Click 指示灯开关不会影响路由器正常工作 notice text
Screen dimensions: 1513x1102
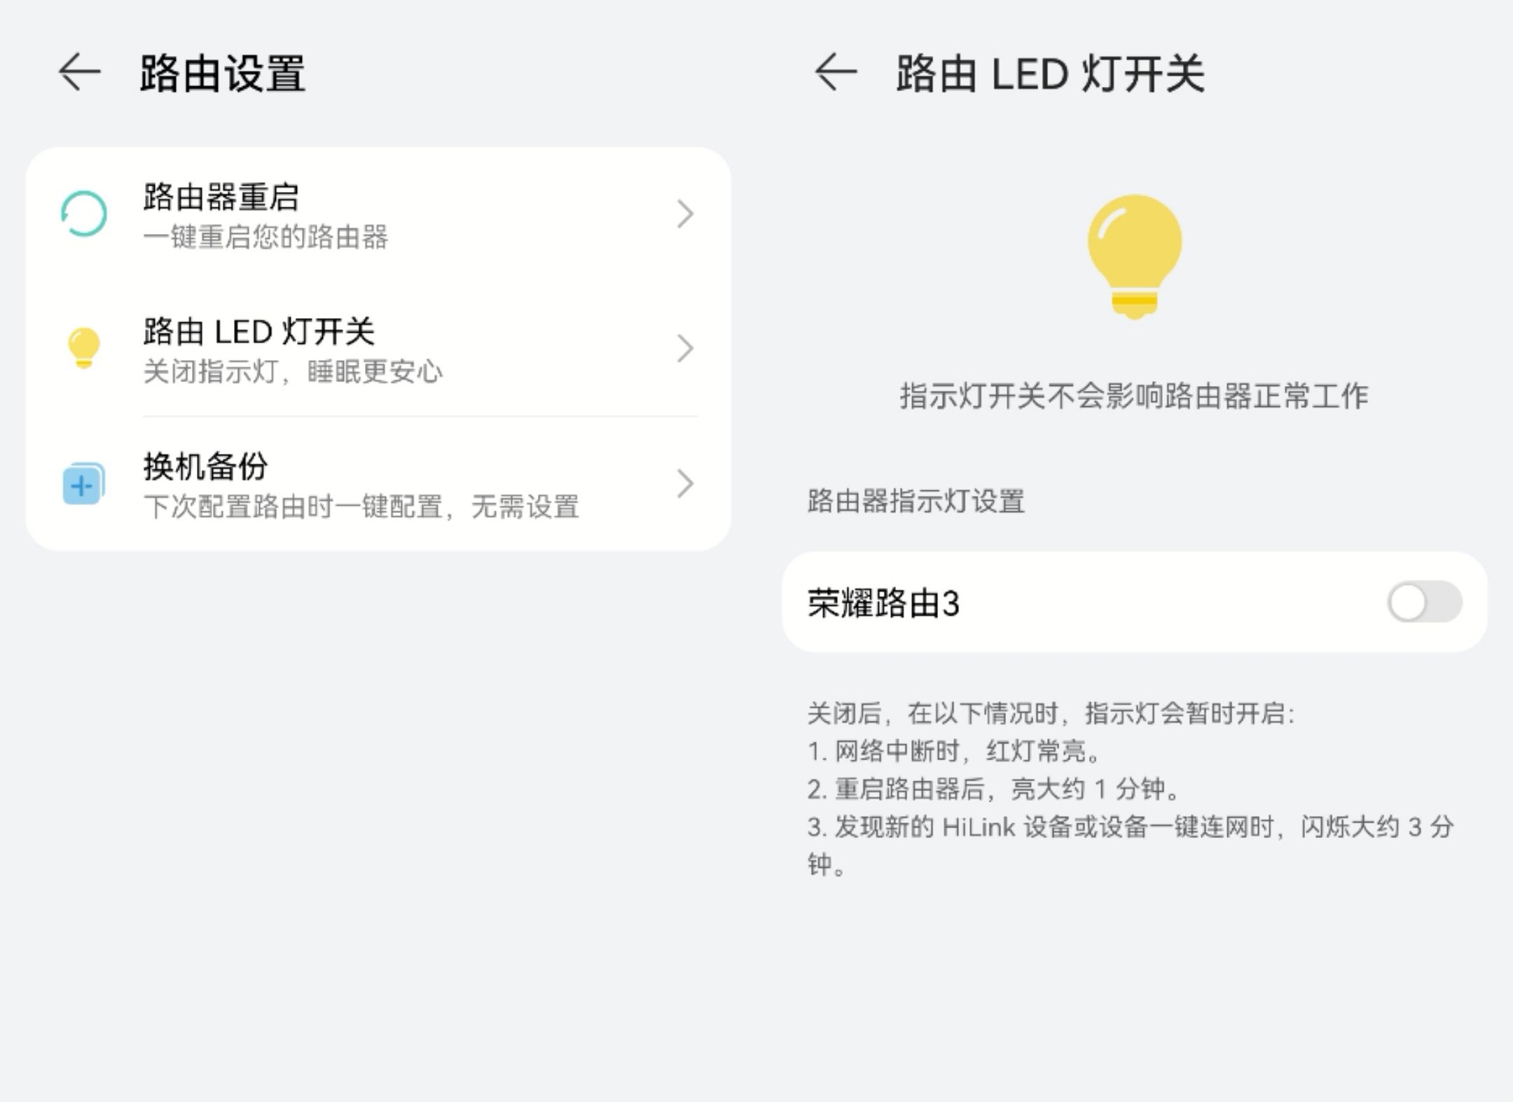(1134, 397)
